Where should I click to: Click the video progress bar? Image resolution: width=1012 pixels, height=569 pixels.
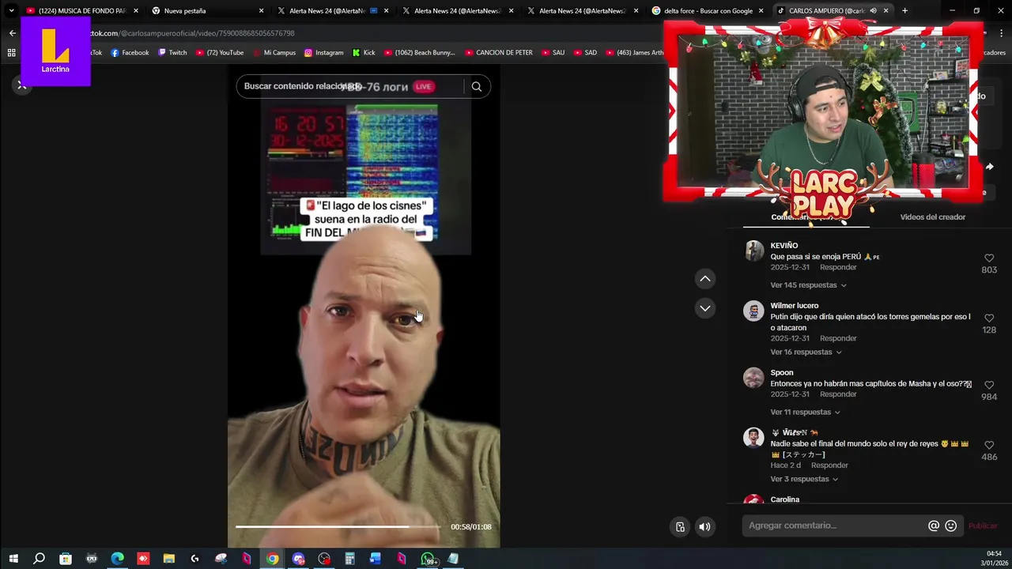(x=338, y=526)
